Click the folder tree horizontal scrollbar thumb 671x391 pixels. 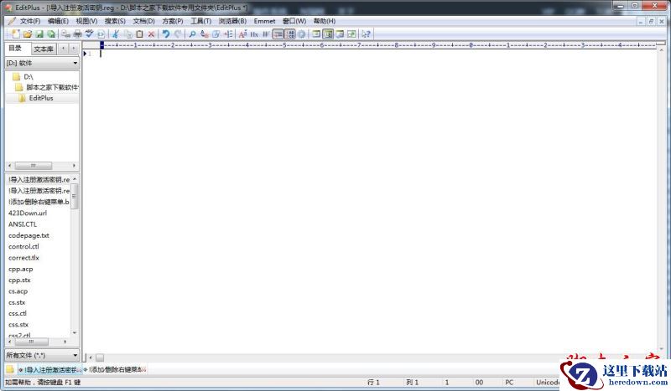(34, 166)
